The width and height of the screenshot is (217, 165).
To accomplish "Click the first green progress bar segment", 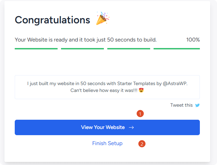I will (x=36, y=49).
